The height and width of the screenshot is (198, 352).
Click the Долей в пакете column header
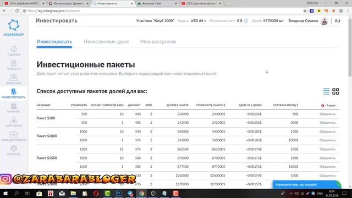point(177,105)
